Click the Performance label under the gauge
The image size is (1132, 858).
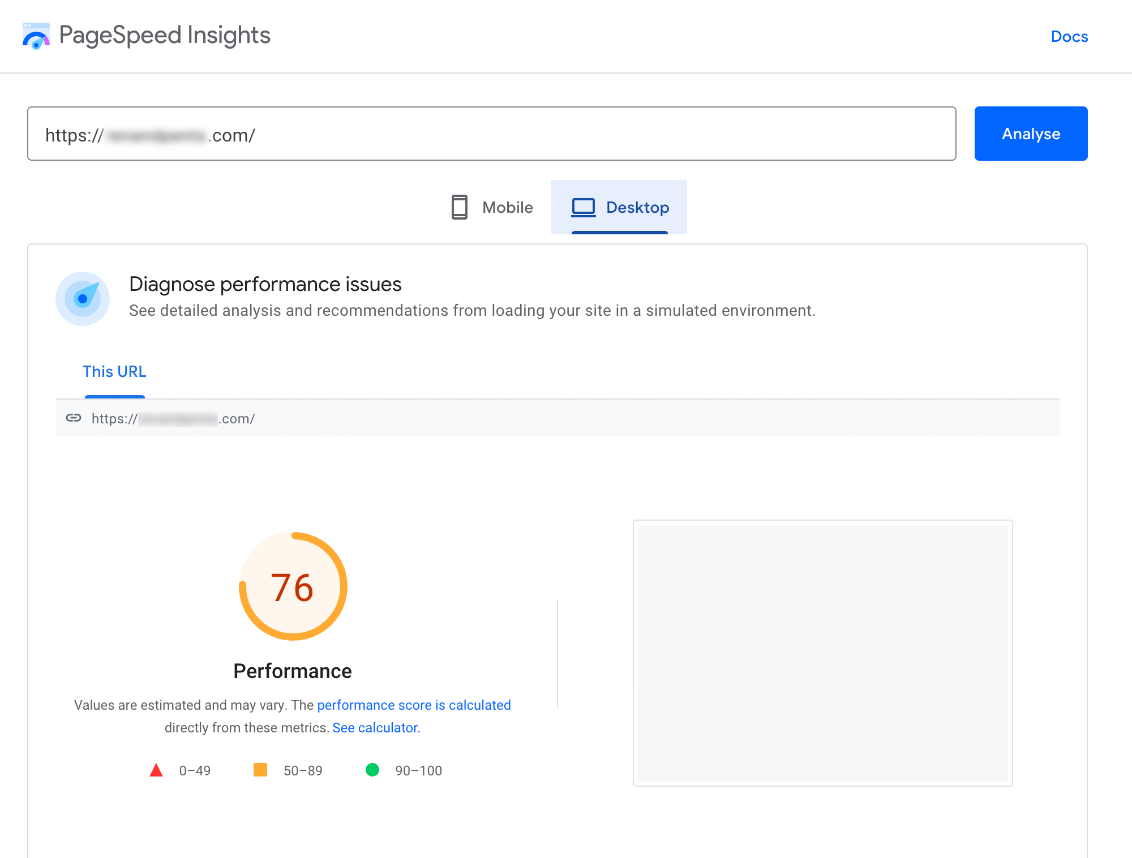pos(293,671)
